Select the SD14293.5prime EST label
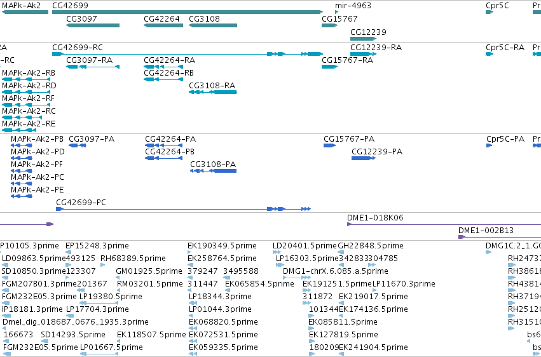541x357 pixels. [x=73, y=335]
